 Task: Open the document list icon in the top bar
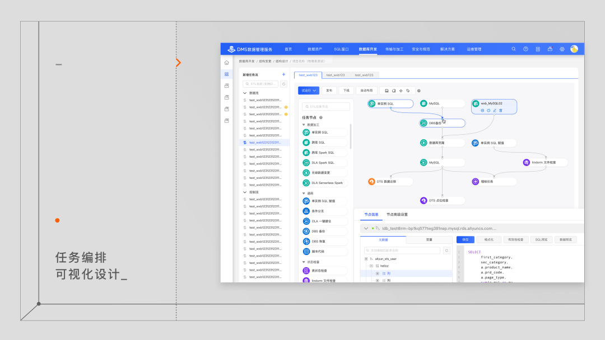538,49
